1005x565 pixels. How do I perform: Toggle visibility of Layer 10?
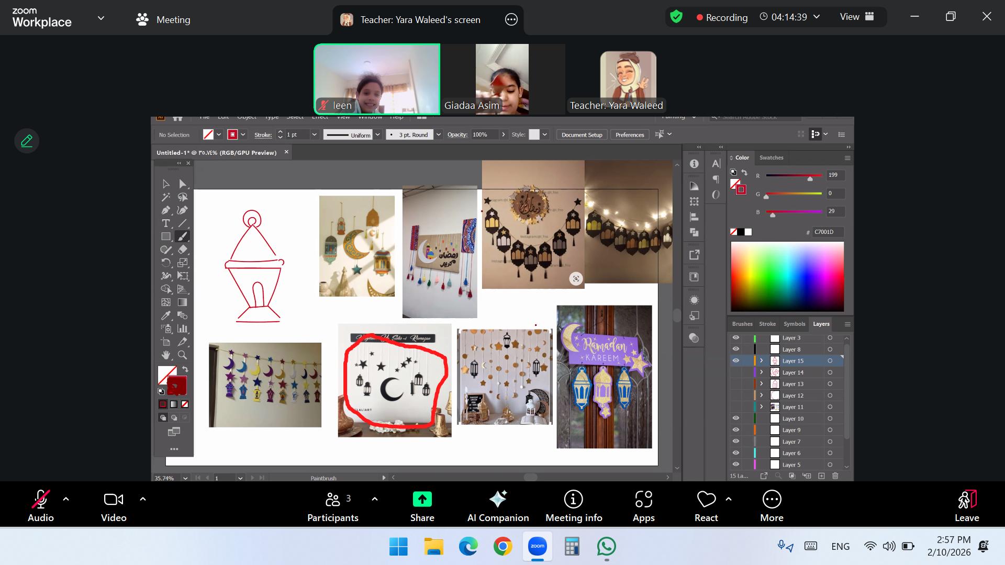[x=735, y=419]
